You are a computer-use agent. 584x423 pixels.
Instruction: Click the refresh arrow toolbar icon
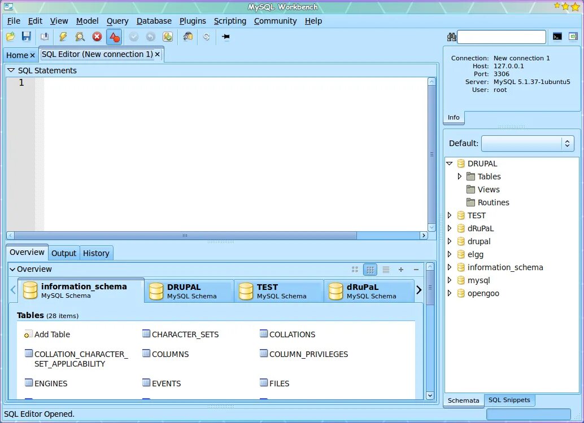coord(206,37)
